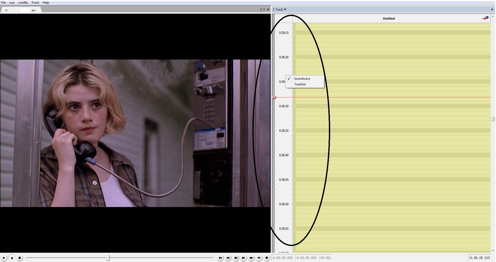Image resolution: width=496 pixels, height=262 pixels.
Task: Click the 0:38:35 timeline label
Action: click(x=284, y=131)
